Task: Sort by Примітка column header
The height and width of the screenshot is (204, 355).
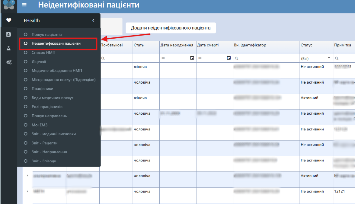Action: 342,45
